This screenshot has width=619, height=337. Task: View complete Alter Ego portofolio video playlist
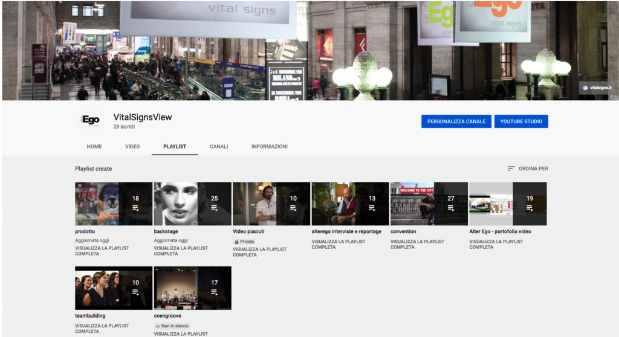coord(496,244)
